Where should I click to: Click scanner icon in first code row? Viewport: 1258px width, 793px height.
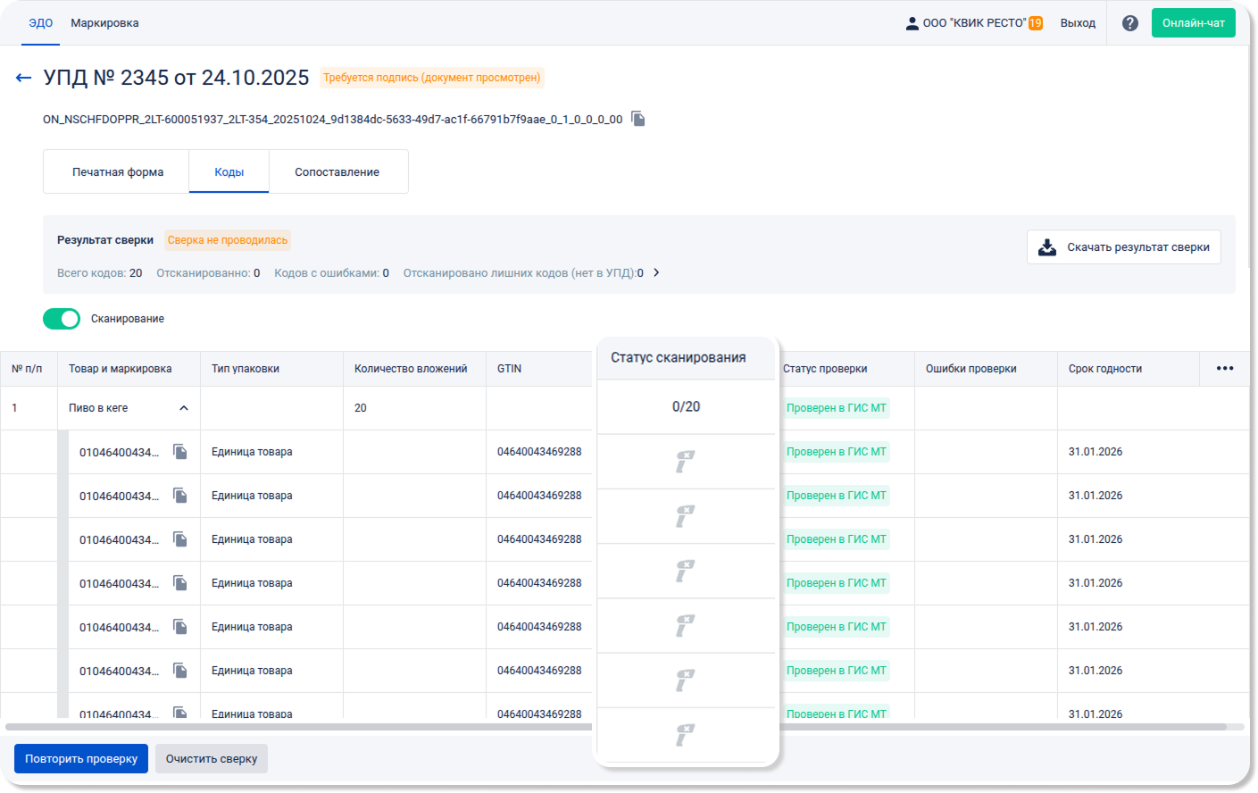pyautogui.click(x=685, y=462)
